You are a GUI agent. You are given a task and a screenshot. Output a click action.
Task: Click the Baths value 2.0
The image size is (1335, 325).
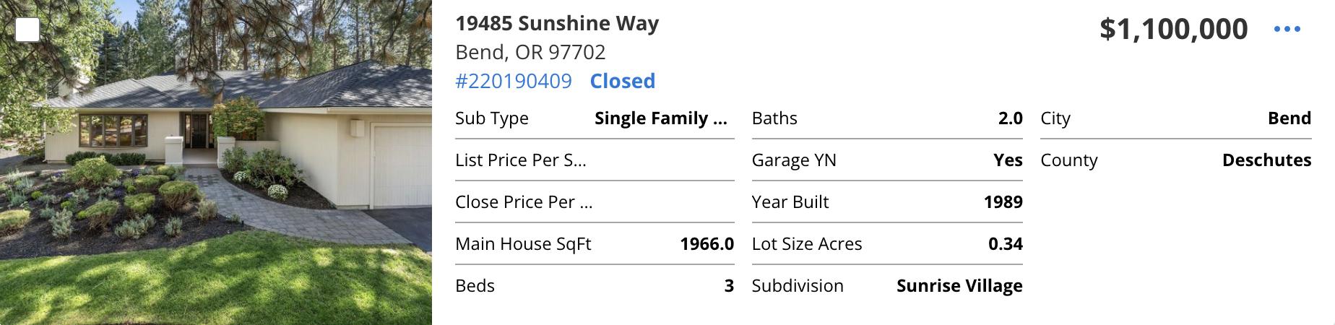(1010, 118)
